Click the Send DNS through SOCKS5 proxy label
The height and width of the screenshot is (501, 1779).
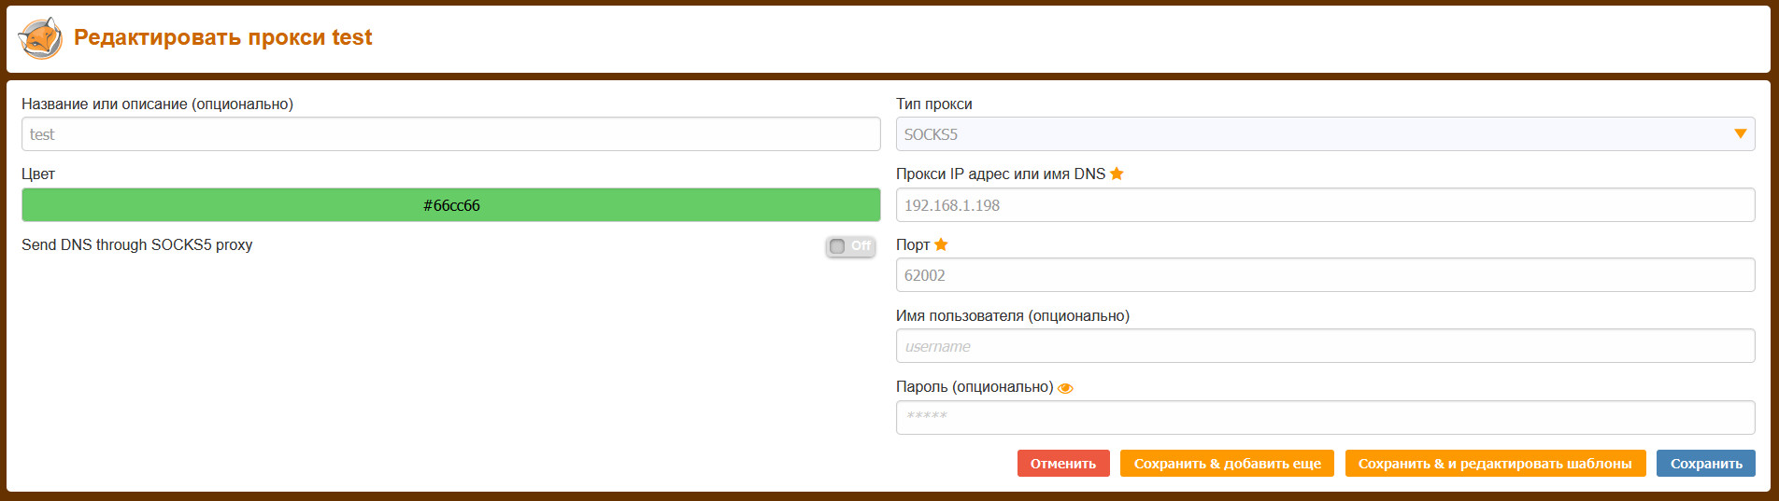point(137,244)
